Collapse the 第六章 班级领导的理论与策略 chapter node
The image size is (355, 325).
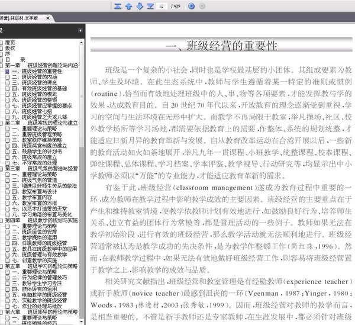coord(1,312)
